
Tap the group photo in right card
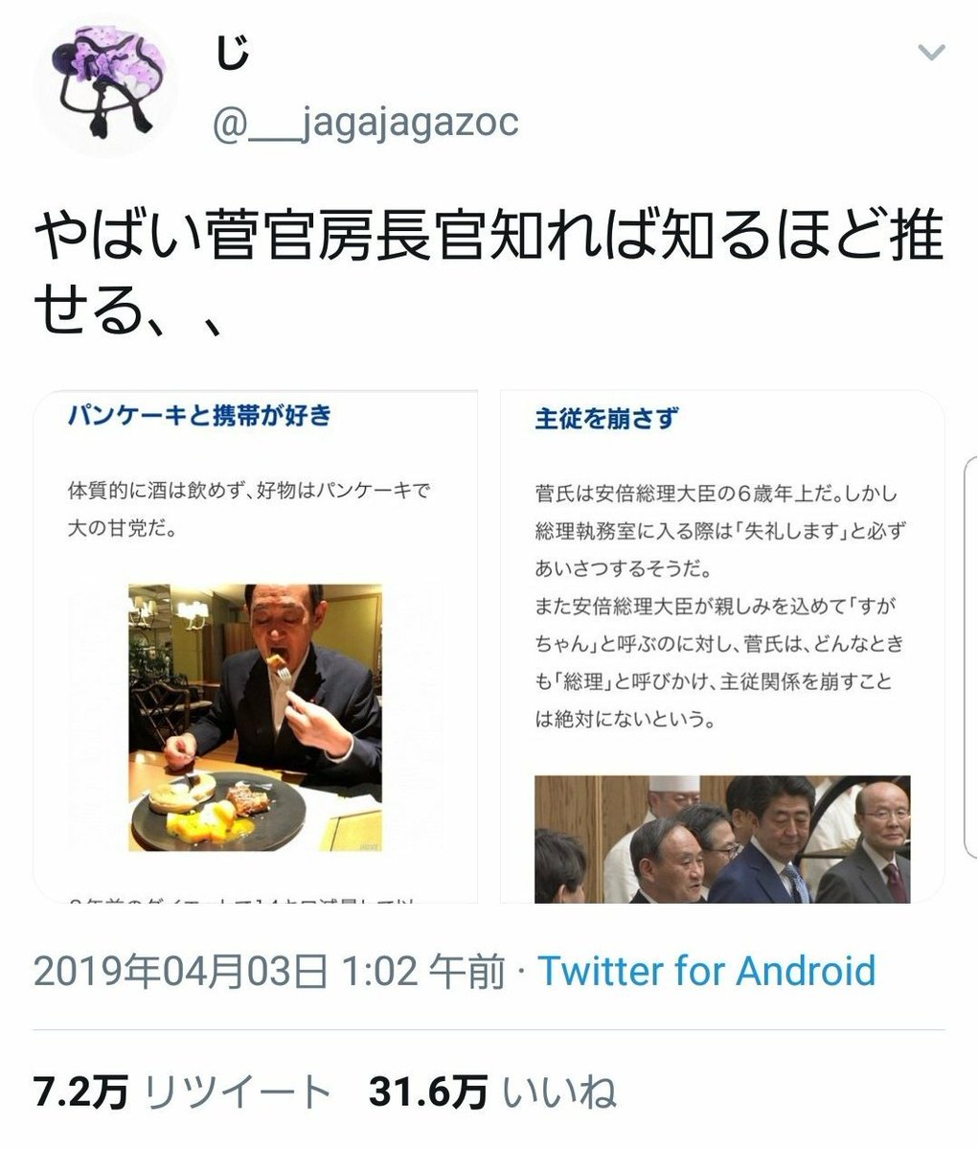(722, 839)
